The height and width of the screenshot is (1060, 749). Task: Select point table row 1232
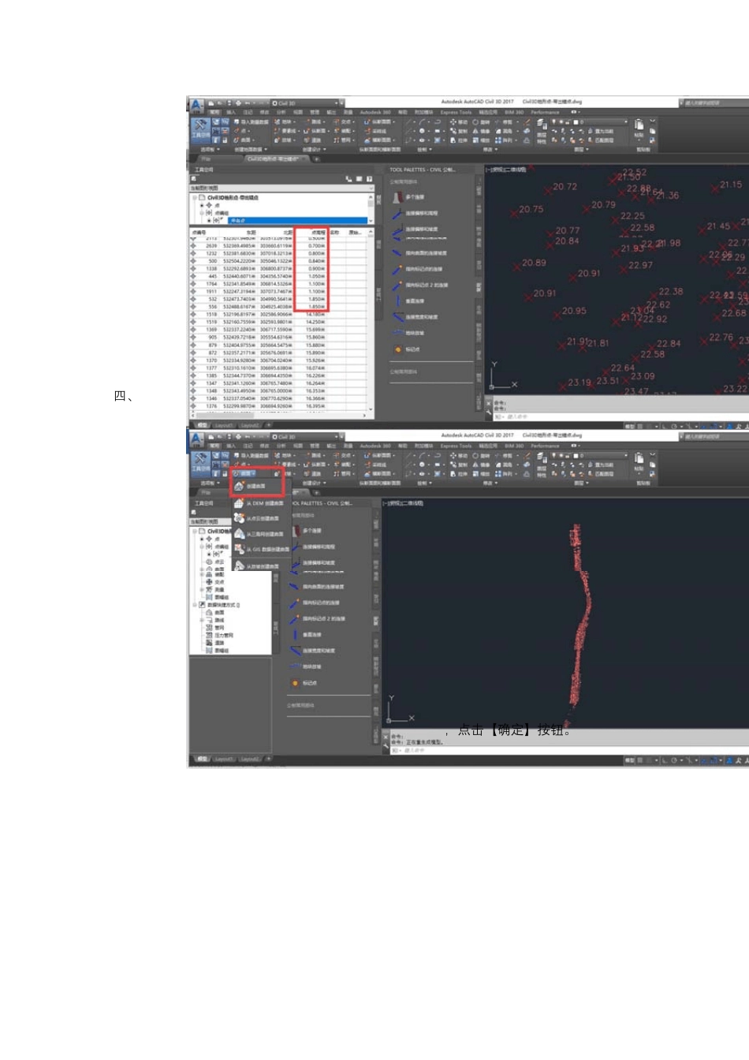click(x=278, y=253)
